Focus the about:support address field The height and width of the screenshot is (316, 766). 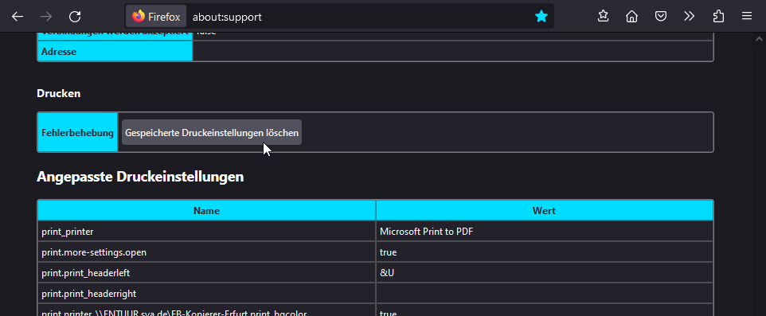coord(359,17)
